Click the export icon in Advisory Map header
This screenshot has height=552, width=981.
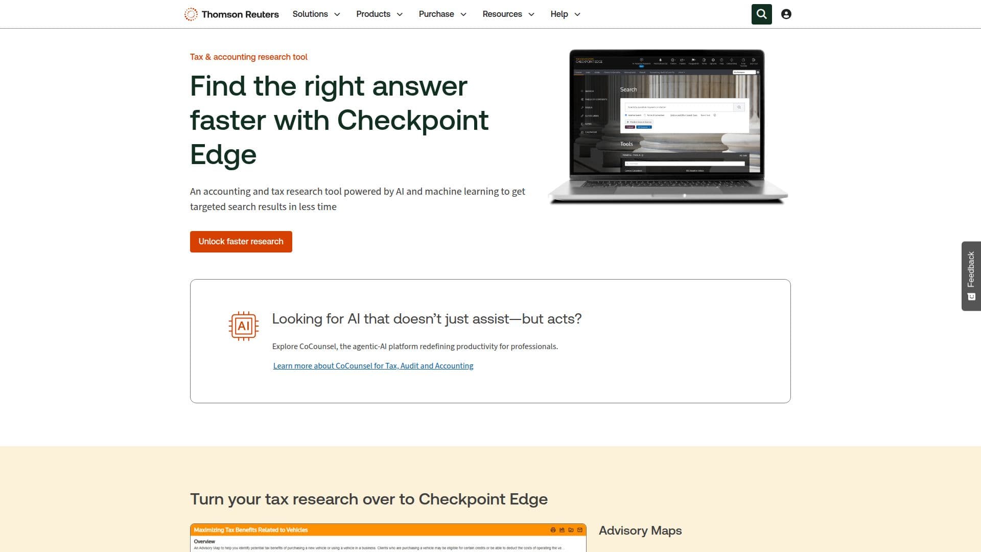tap(562, 530)
